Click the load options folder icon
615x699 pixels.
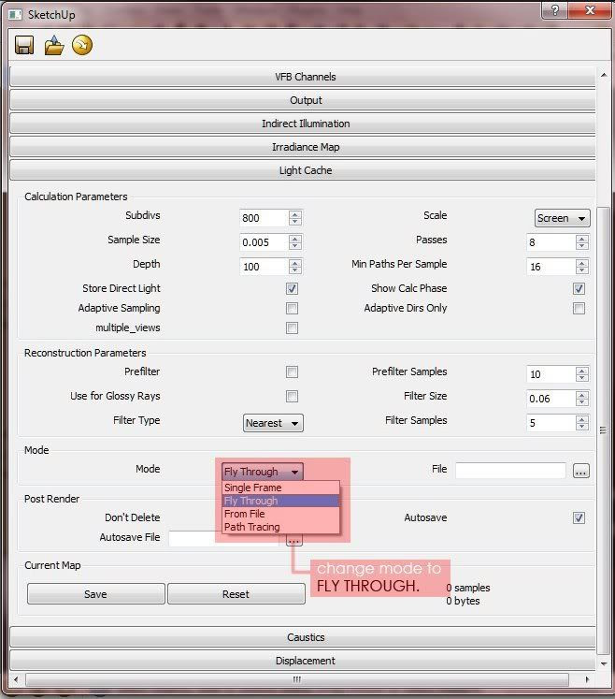click(53, 45)
